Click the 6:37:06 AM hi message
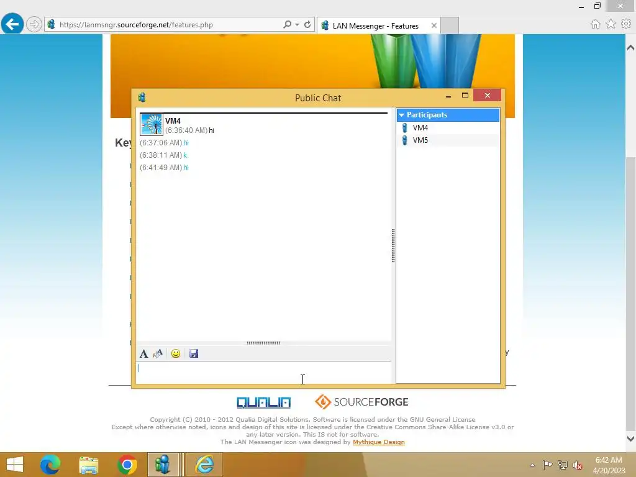This screenshot has width=636, height=477. [x=164, y=143]
